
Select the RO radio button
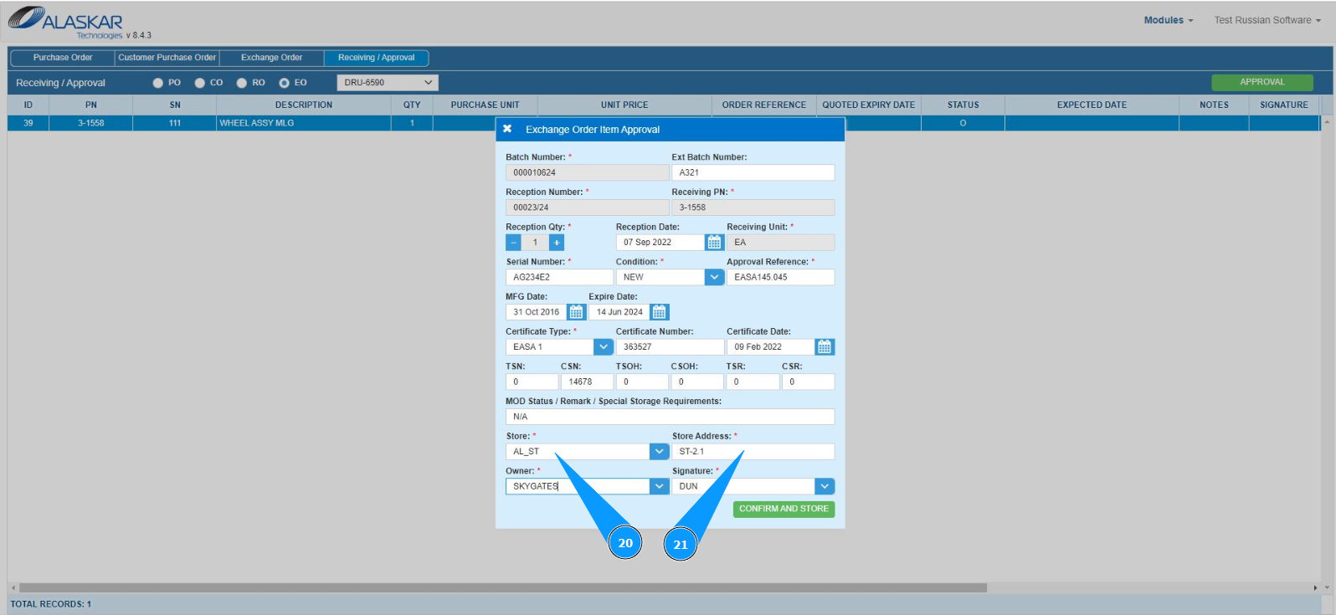(242, 83)
